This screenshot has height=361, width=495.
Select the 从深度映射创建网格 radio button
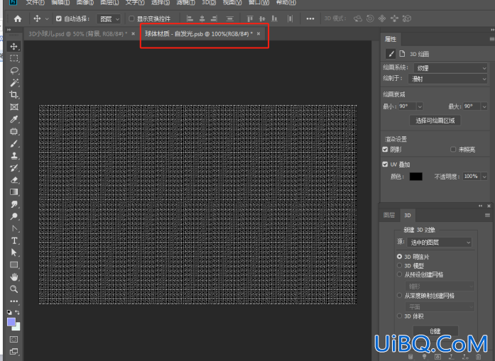point(399,296)
